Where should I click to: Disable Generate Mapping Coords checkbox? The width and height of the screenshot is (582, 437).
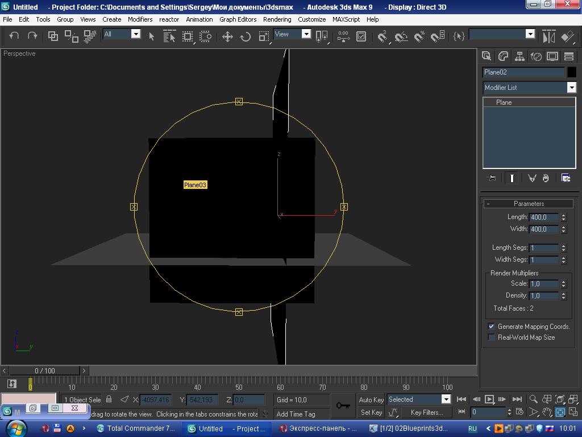click(x=492, y=327)
